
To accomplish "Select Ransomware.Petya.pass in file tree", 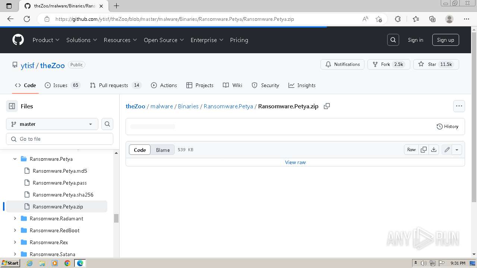I will point(60,183).
